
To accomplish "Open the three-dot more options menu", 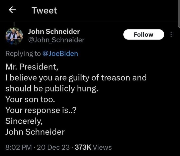I will 171,34.
